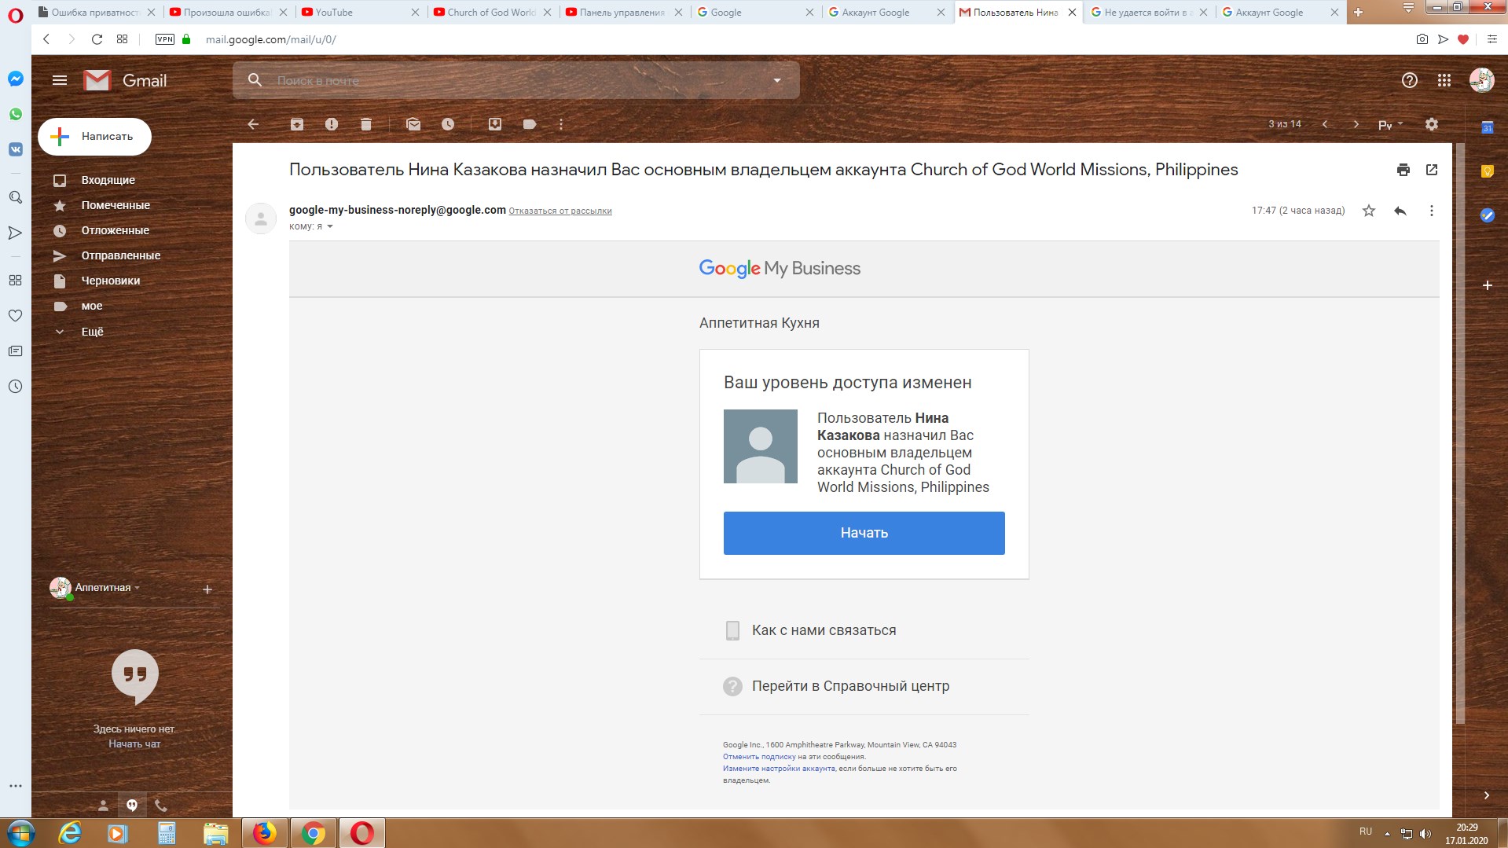Open more actions in the email toolbar
Screen dimensions: 1508x848
561,124
